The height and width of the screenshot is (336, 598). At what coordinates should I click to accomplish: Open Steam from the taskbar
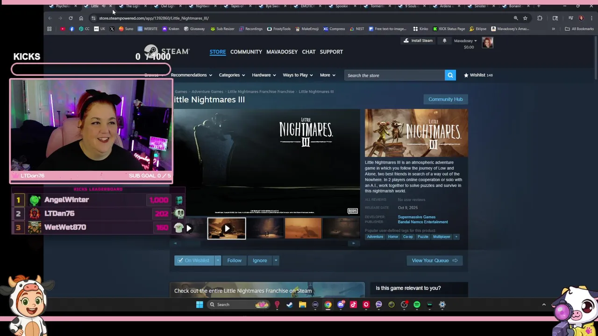click(290, 305)
